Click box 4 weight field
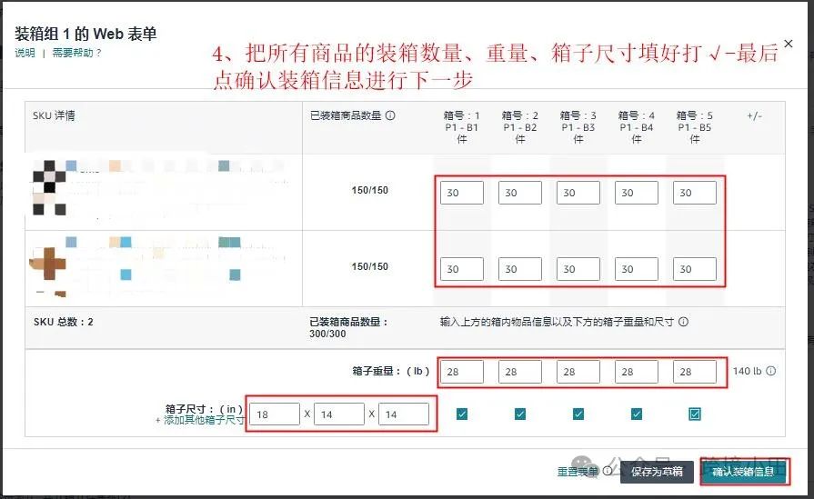 (637, 372)
